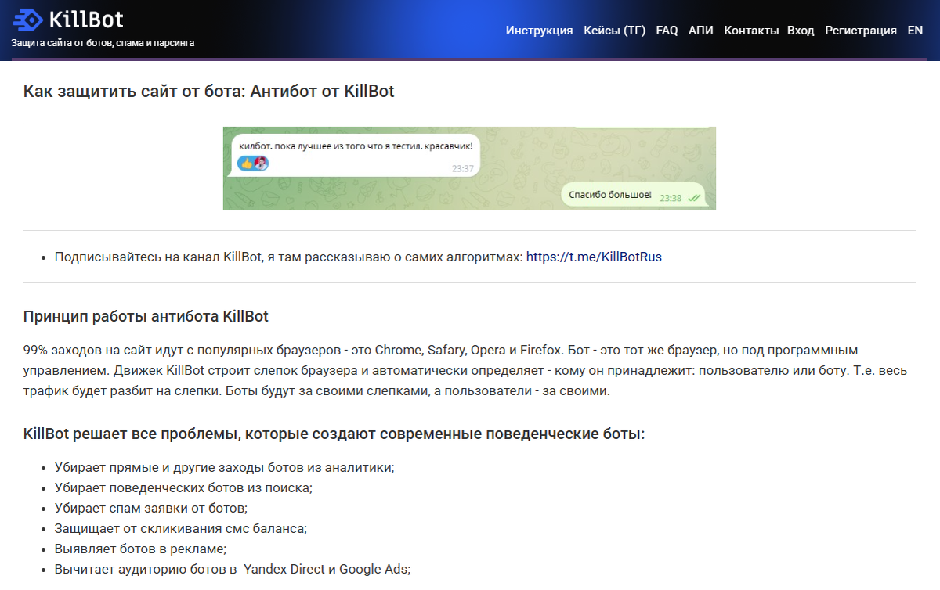Open the АПИ navigation link
This screenshot has width=940, height=590.
tap(701, 31)
